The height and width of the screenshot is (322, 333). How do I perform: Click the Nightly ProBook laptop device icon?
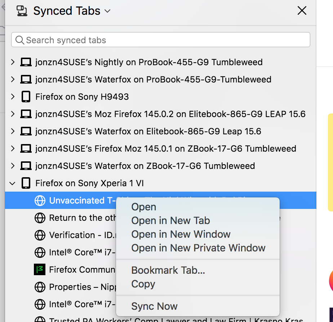point(26,62)
